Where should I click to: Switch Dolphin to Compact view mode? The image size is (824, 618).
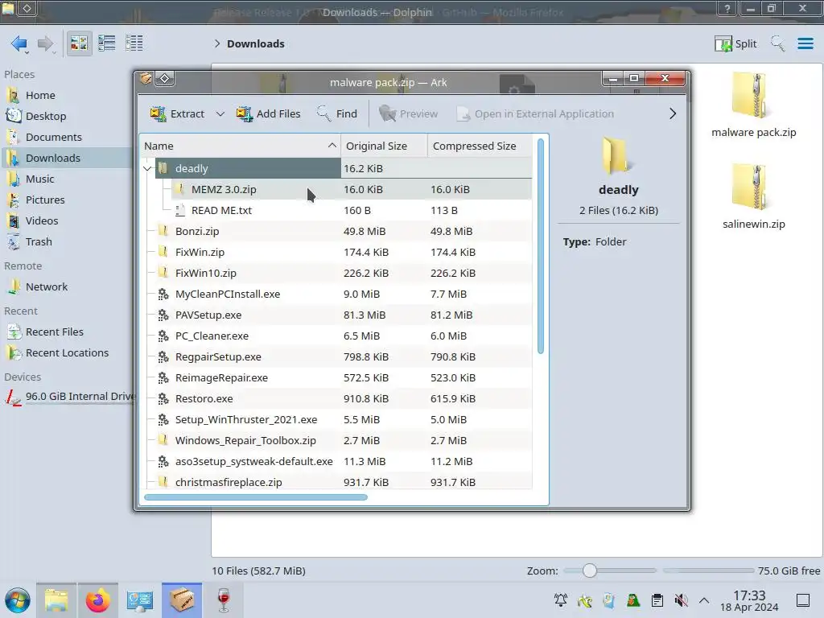point(107,43)
